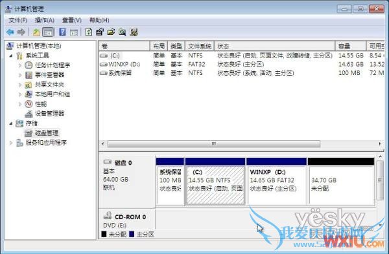
Task: Click the 磁盘管理 drive icon
Action: click(x=29, y=133)
